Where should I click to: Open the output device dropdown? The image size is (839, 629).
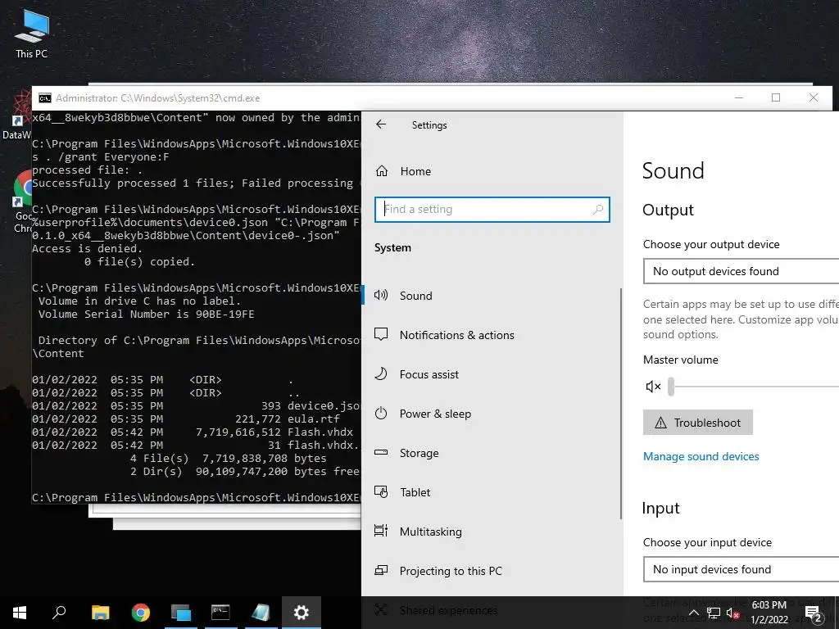coord(741,271)
